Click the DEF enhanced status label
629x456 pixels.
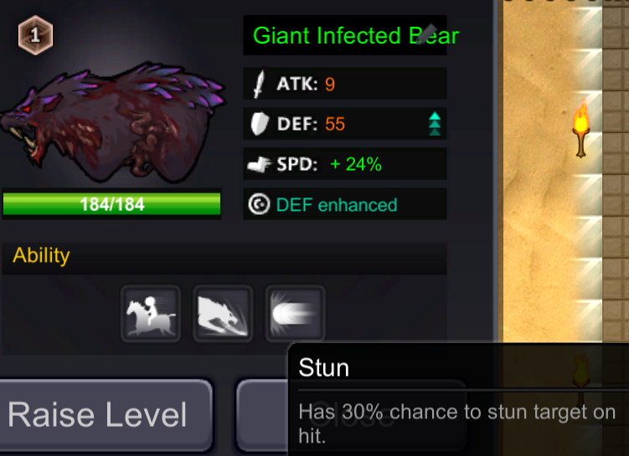(337, 205)
